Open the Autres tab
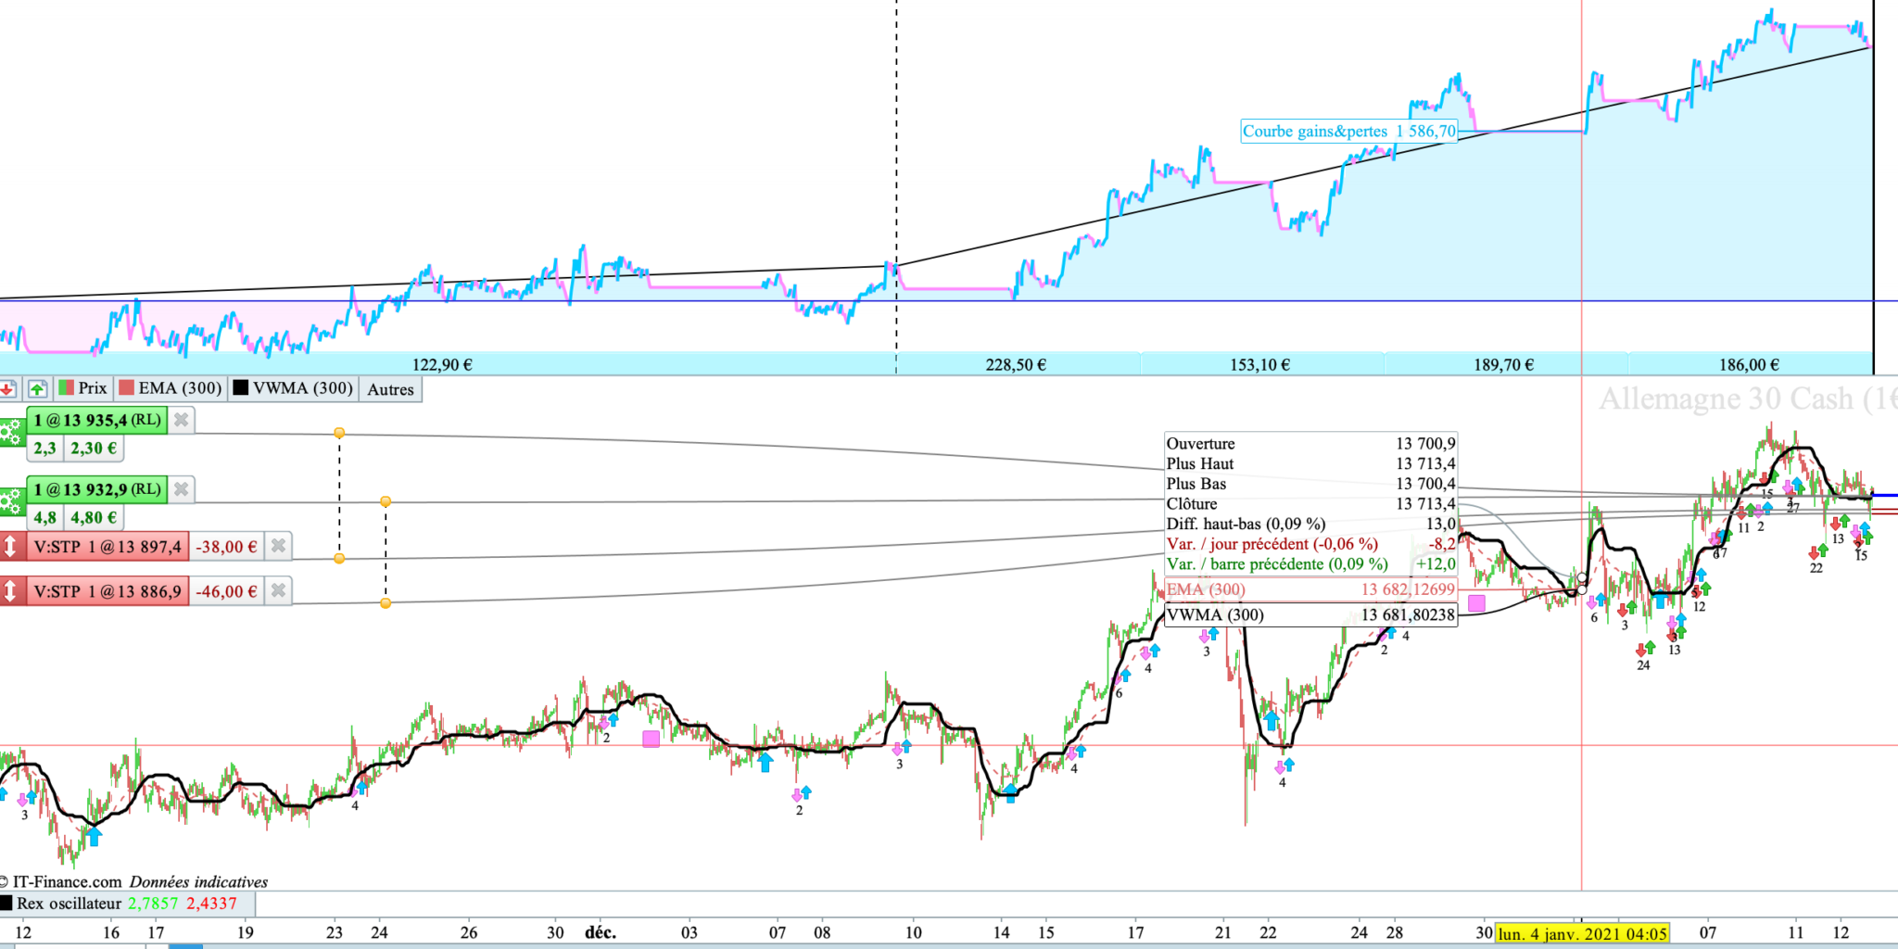Image resolution: width=1898 pixels, height=949 pixels. 390,389
